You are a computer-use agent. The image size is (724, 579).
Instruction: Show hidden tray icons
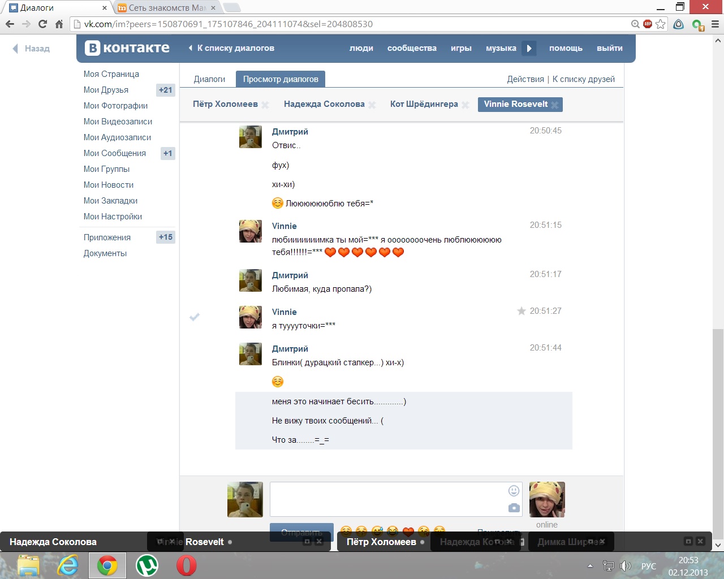(590, 566)
